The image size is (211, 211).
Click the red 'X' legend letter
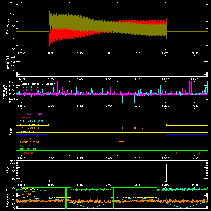click(46, 4)
